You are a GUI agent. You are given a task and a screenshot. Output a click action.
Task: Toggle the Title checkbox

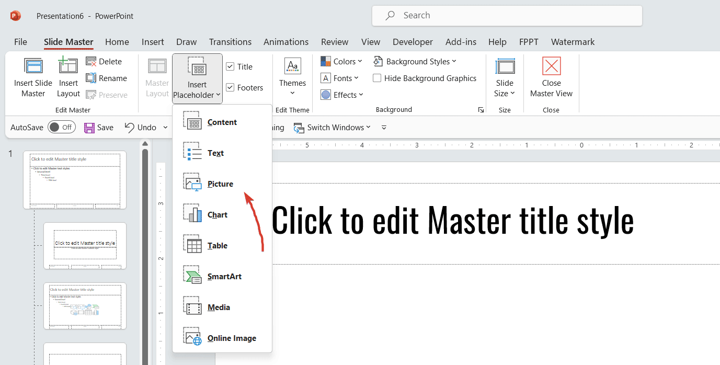[231, 66]
